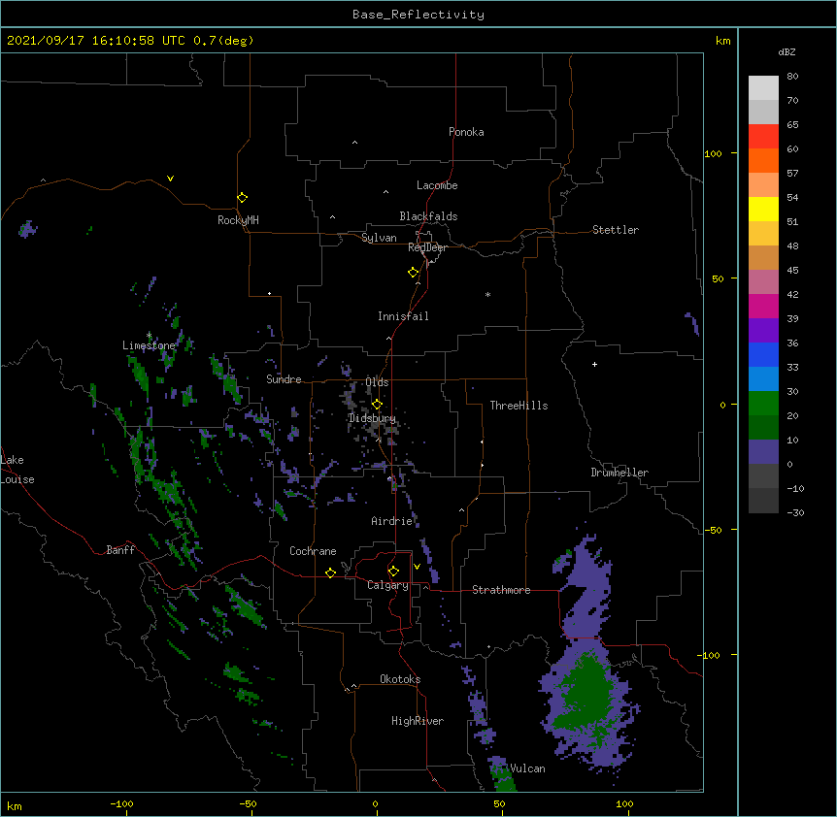This screenshot has width=837, height=817.
Task: Pick the bright yellow 54 dBZ swatch
Action: (763, 209)
